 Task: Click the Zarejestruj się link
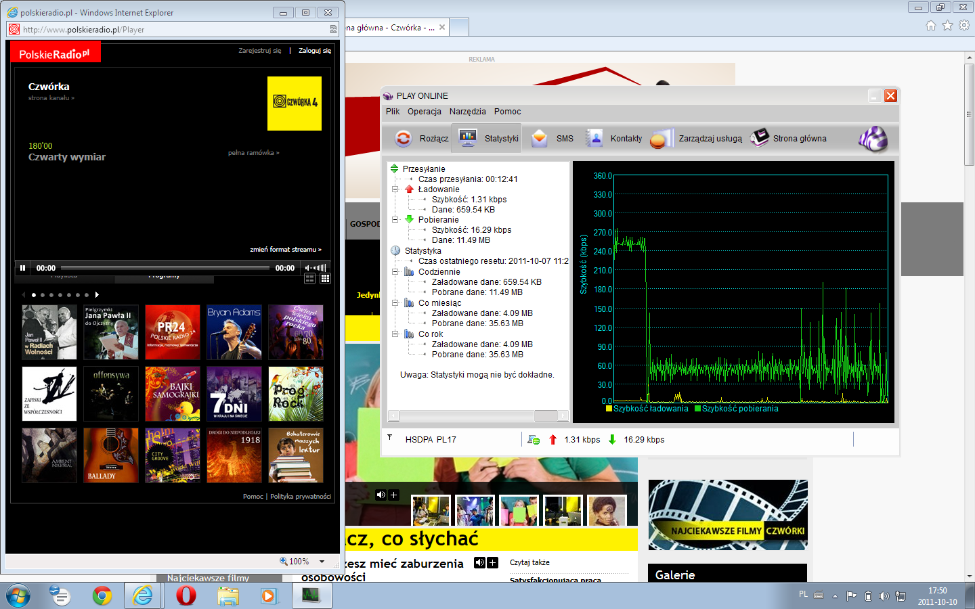(260, 51)
